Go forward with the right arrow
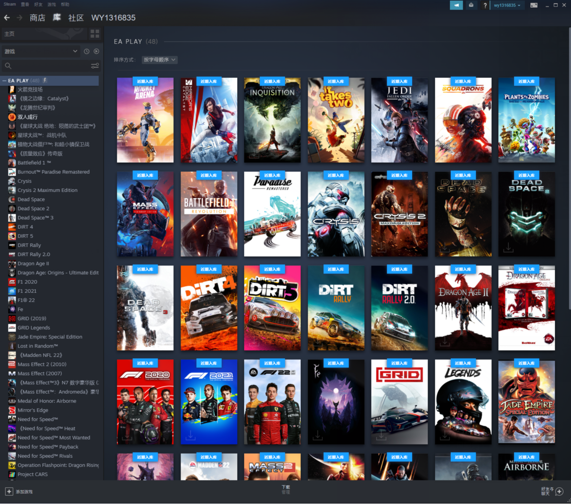The height and width of the screenshot is (504, 571). pyautogui.click(x=19, y=17)
